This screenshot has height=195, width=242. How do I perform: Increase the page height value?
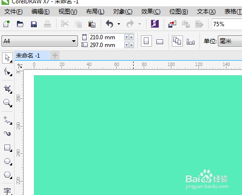point(132,45)
